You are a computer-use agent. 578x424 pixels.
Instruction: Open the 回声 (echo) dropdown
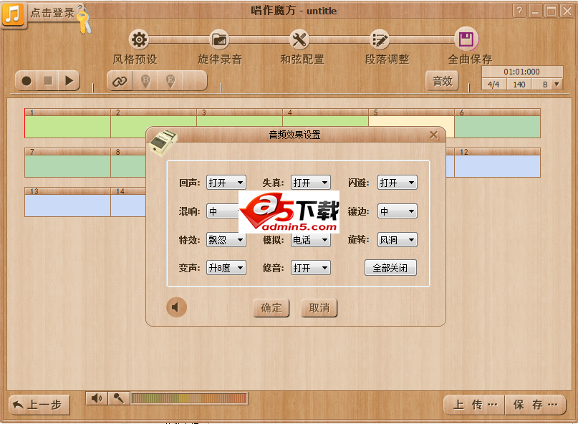pyautogui.click(x=226, y=182)
